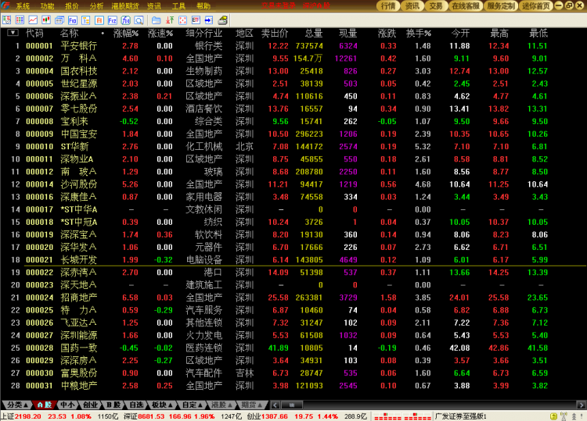This screenshot has height=421, width=587.
Task: Sort by the 总量 column header
Action: click(314, 34)
